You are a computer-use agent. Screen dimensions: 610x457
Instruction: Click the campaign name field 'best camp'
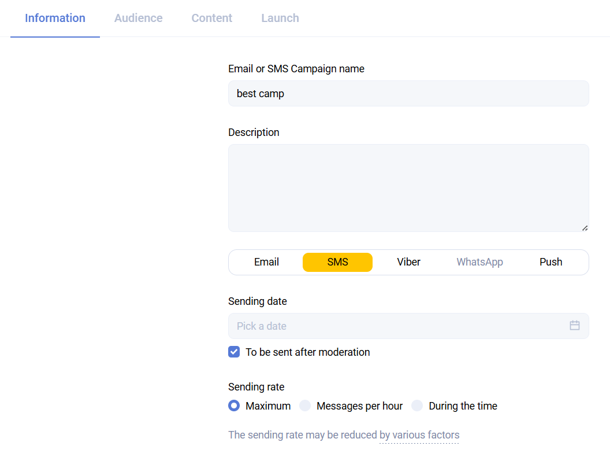click(408, 93)
